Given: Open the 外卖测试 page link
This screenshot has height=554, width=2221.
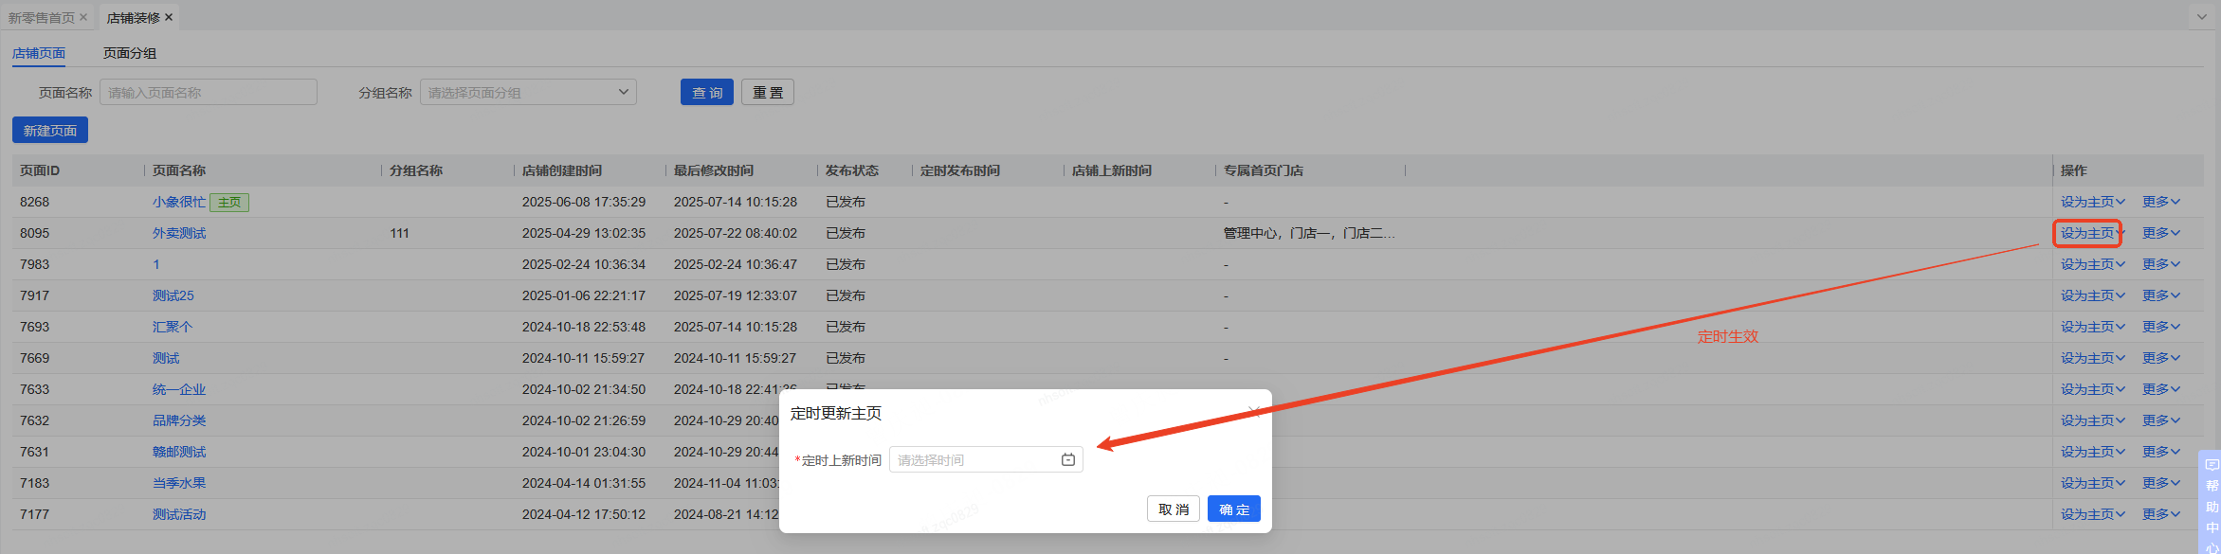Looking at the screenshot, I should click(x=179, y=233).
